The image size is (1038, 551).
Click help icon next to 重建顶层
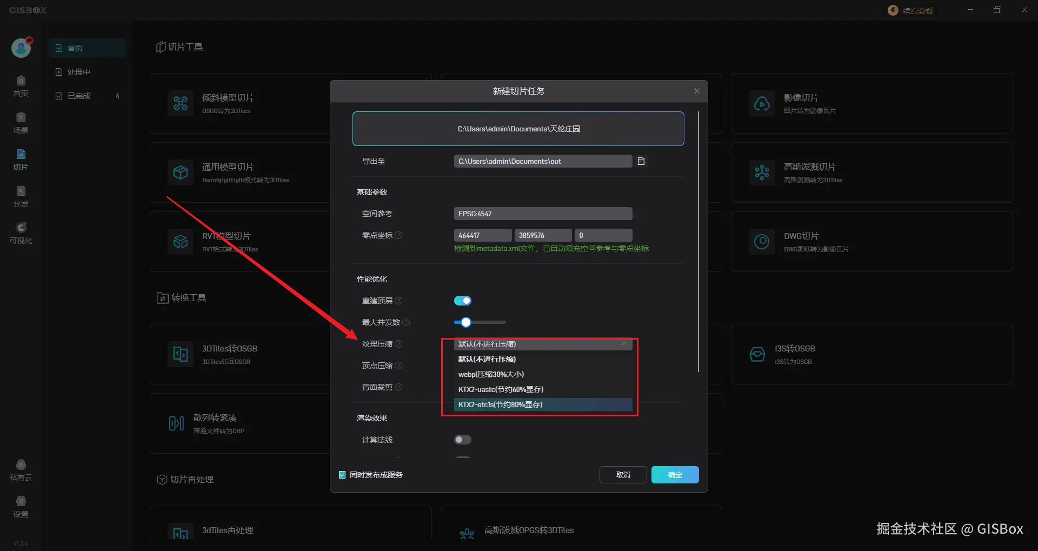tap(398, 301)
